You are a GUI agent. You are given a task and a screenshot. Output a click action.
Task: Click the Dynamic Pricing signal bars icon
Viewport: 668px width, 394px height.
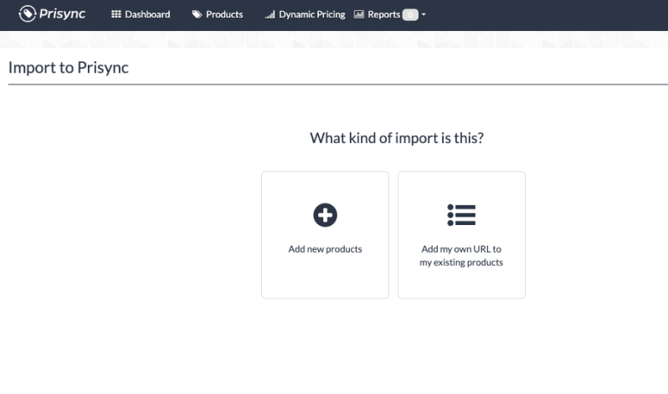point(270,15)
